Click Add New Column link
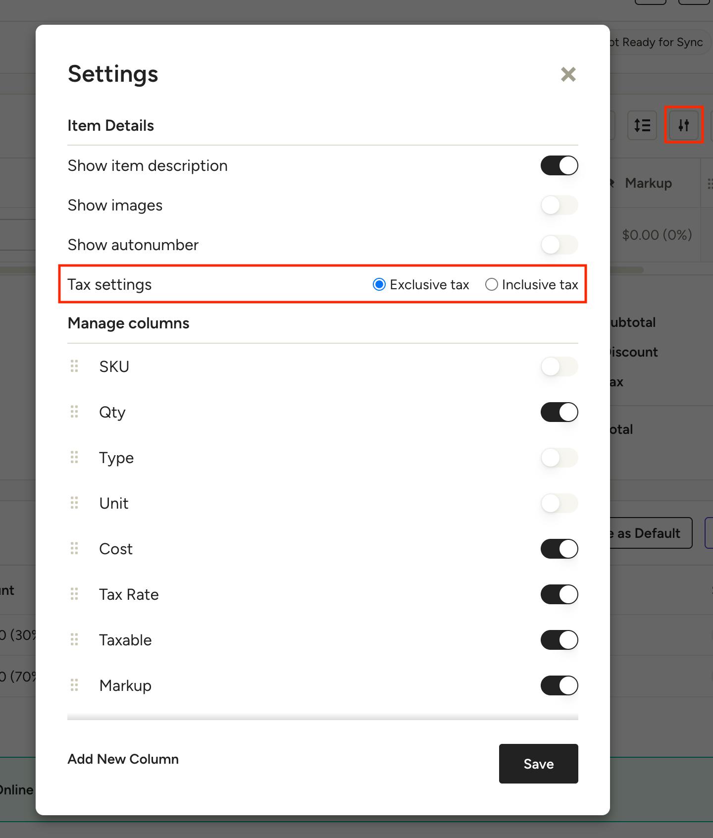This screenshot has height=838, width=713. click(x=123, y=759)
